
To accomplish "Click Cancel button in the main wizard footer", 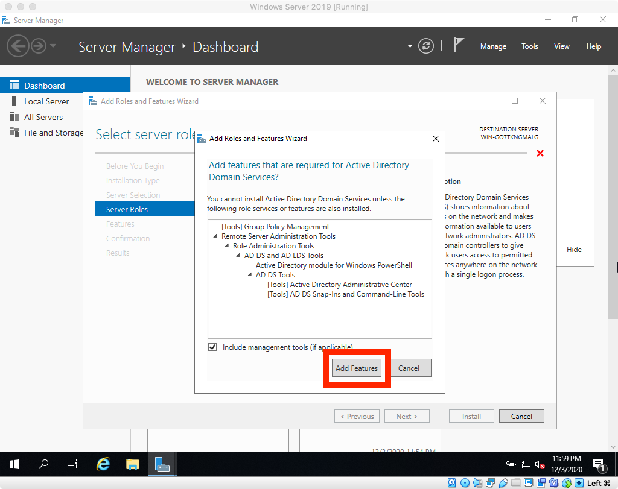I will pos(521,416).
